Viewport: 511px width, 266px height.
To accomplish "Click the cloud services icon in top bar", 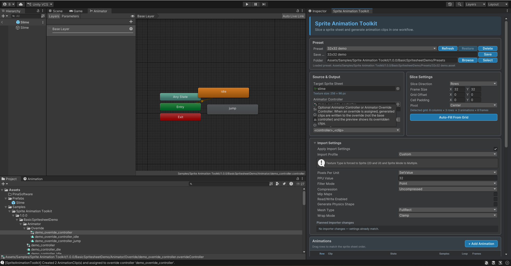I will [x=21, y=4].
